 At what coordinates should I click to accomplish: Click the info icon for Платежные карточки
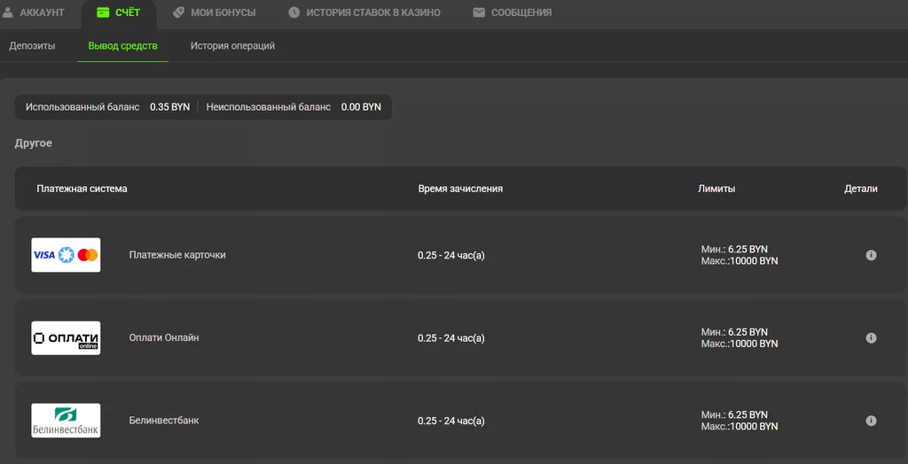click(871, 255)
